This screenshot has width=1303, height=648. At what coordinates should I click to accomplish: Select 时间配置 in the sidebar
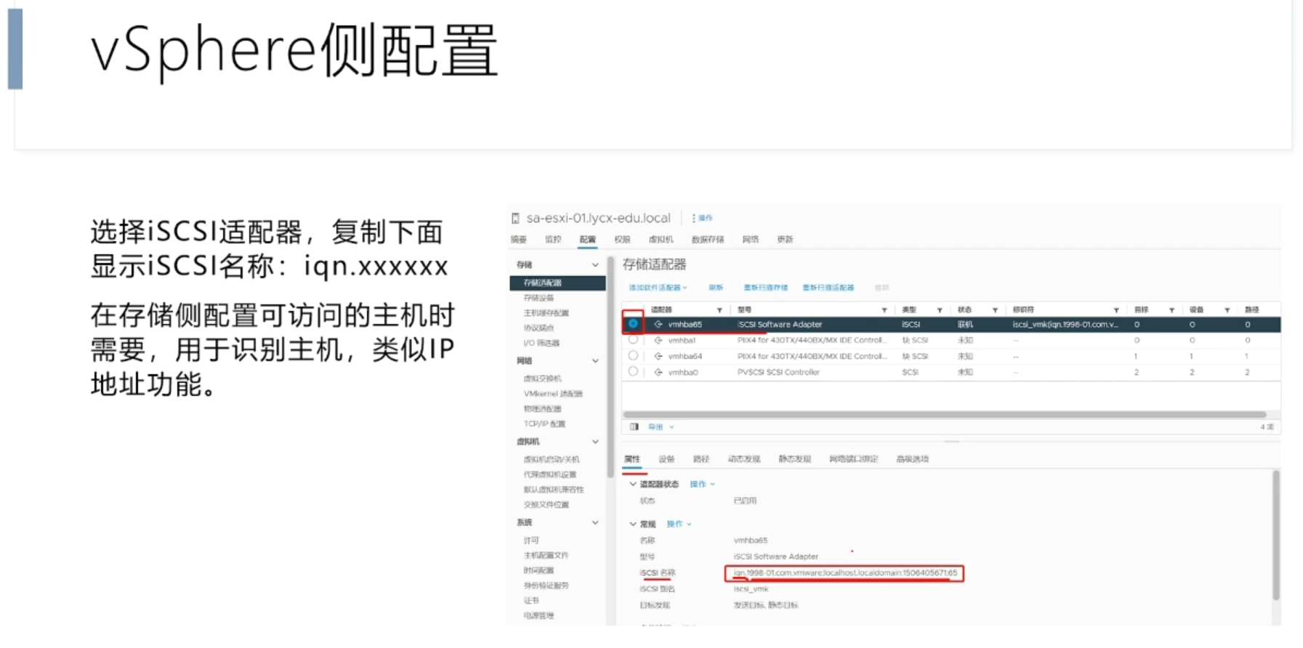click(538, 570)
